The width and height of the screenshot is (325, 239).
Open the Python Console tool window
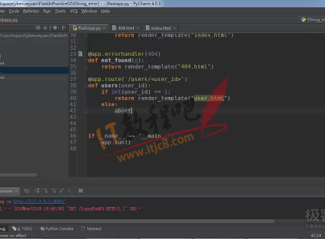pos(57,228)
